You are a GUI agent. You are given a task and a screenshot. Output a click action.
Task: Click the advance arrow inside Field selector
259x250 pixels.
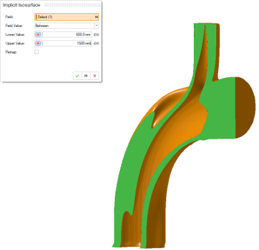(96, 17)
